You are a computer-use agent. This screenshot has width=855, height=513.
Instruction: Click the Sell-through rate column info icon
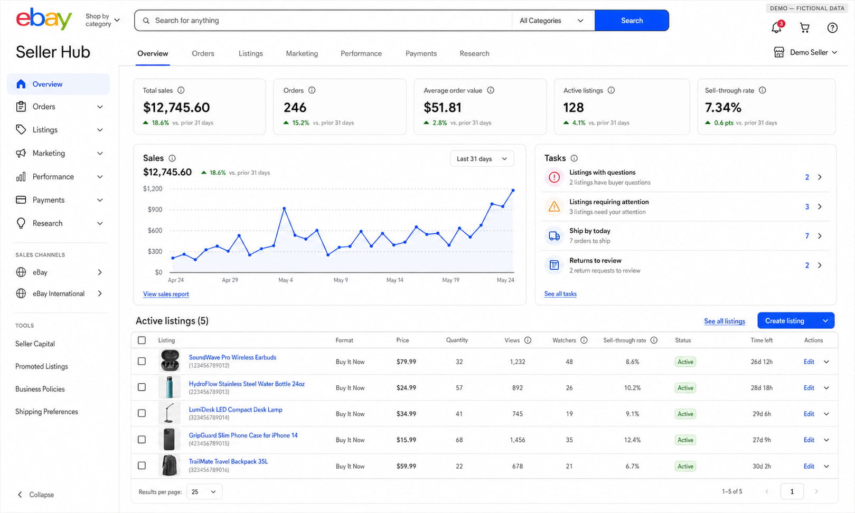(654, 340)
